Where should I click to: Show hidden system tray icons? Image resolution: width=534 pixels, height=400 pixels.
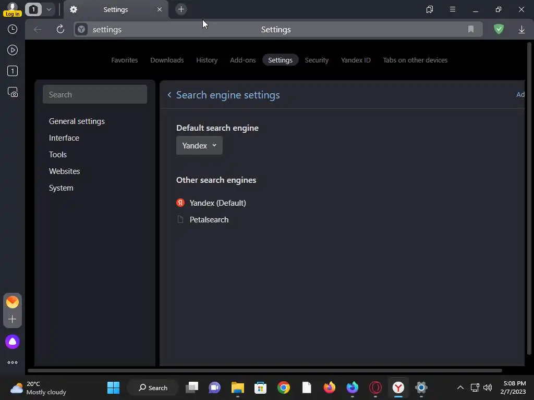pos(460,387)
